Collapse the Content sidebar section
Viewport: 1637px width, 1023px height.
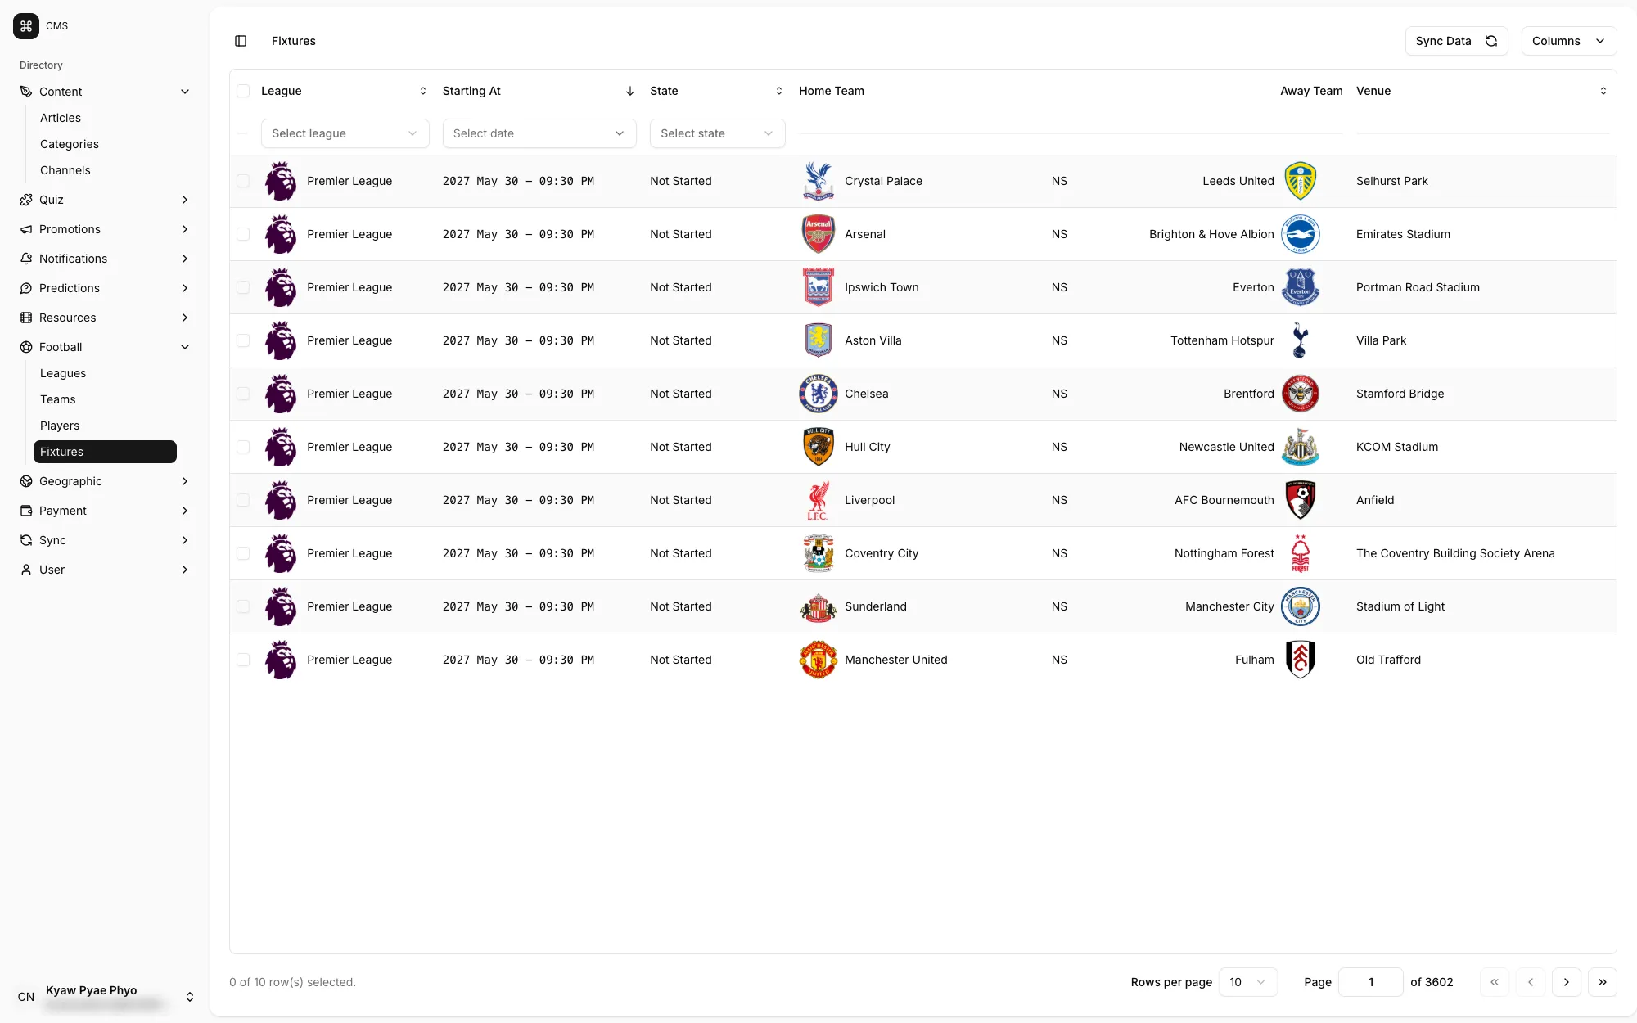point(105,92)
